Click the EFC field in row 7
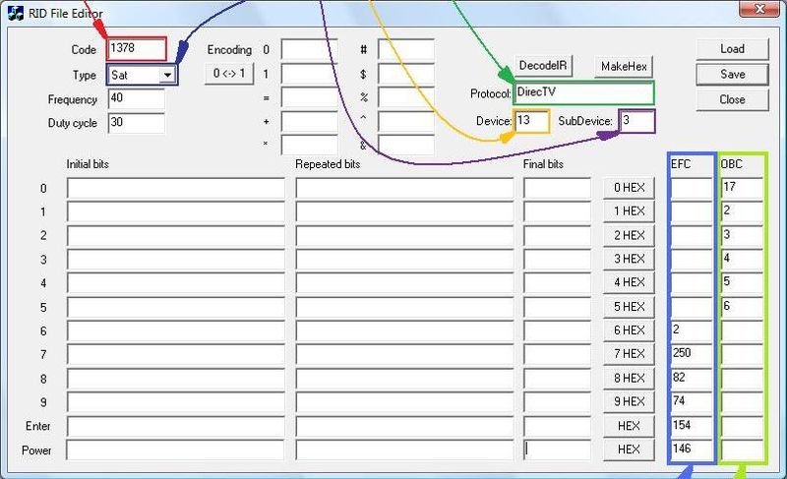 [691, 353]
